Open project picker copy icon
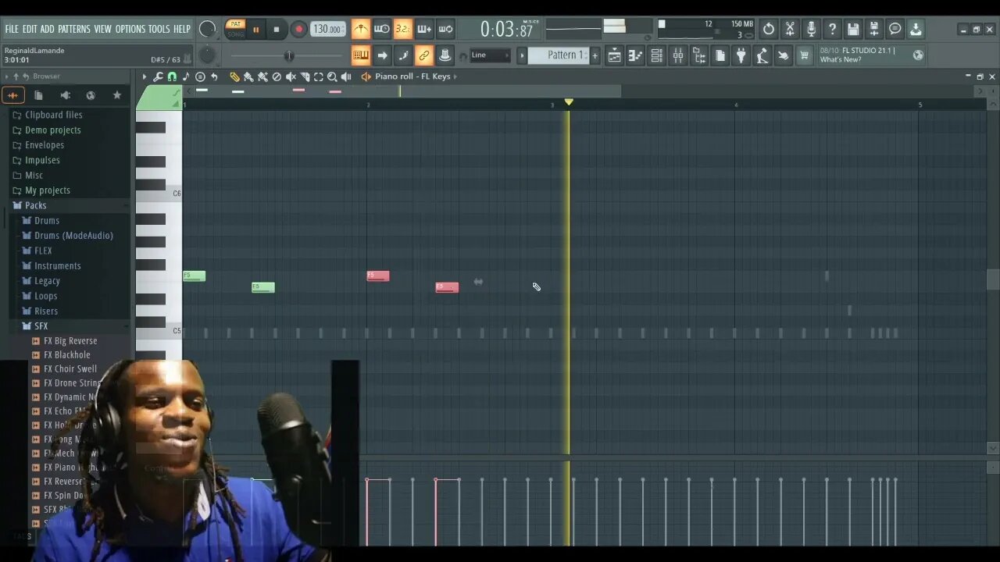1000x562 pixels. coord(720,55)
